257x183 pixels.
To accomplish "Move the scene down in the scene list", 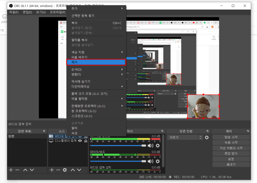I will coord(32,170).
